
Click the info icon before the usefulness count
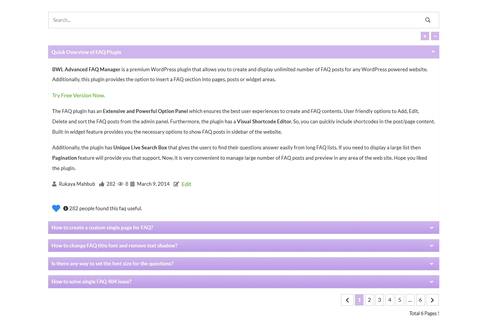(x=66, y=208)
